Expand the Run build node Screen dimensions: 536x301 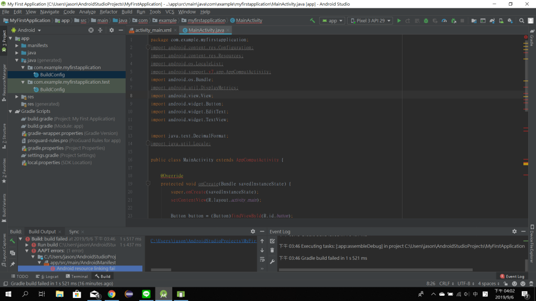(x=27, y=245)
